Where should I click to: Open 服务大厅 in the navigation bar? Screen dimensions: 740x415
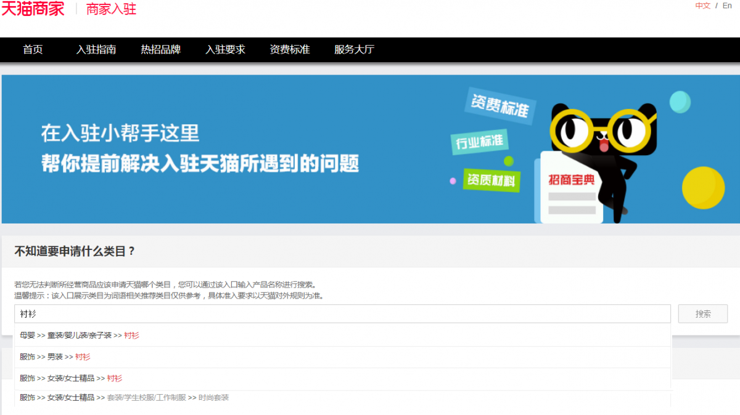click(x=354, y=50)
